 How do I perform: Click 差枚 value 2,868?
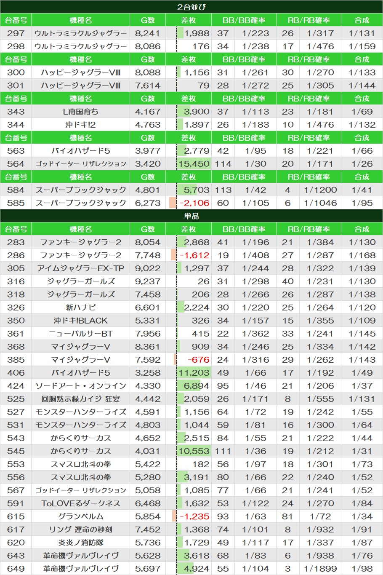click(197, 242)
